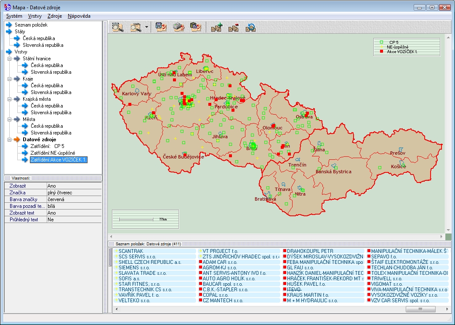Click the map horizontal scrollbar left arrow
Image resolution: width=455 pixels, height=325 pixels.
pos(111,236)
